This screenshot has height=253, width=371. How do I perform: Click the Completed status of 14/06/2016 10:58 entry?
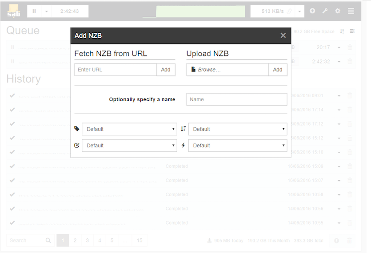pos(177,194)
